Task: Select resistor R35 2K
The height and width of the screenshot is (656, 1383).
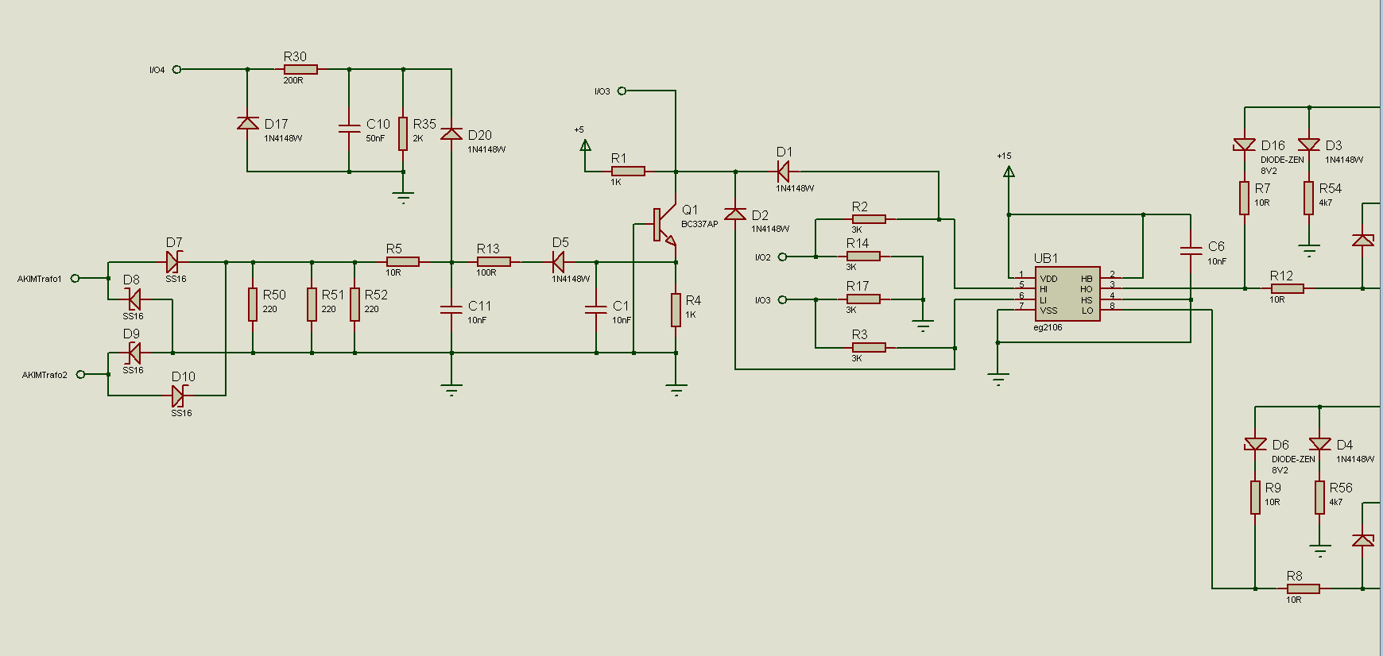Action: 403,133
